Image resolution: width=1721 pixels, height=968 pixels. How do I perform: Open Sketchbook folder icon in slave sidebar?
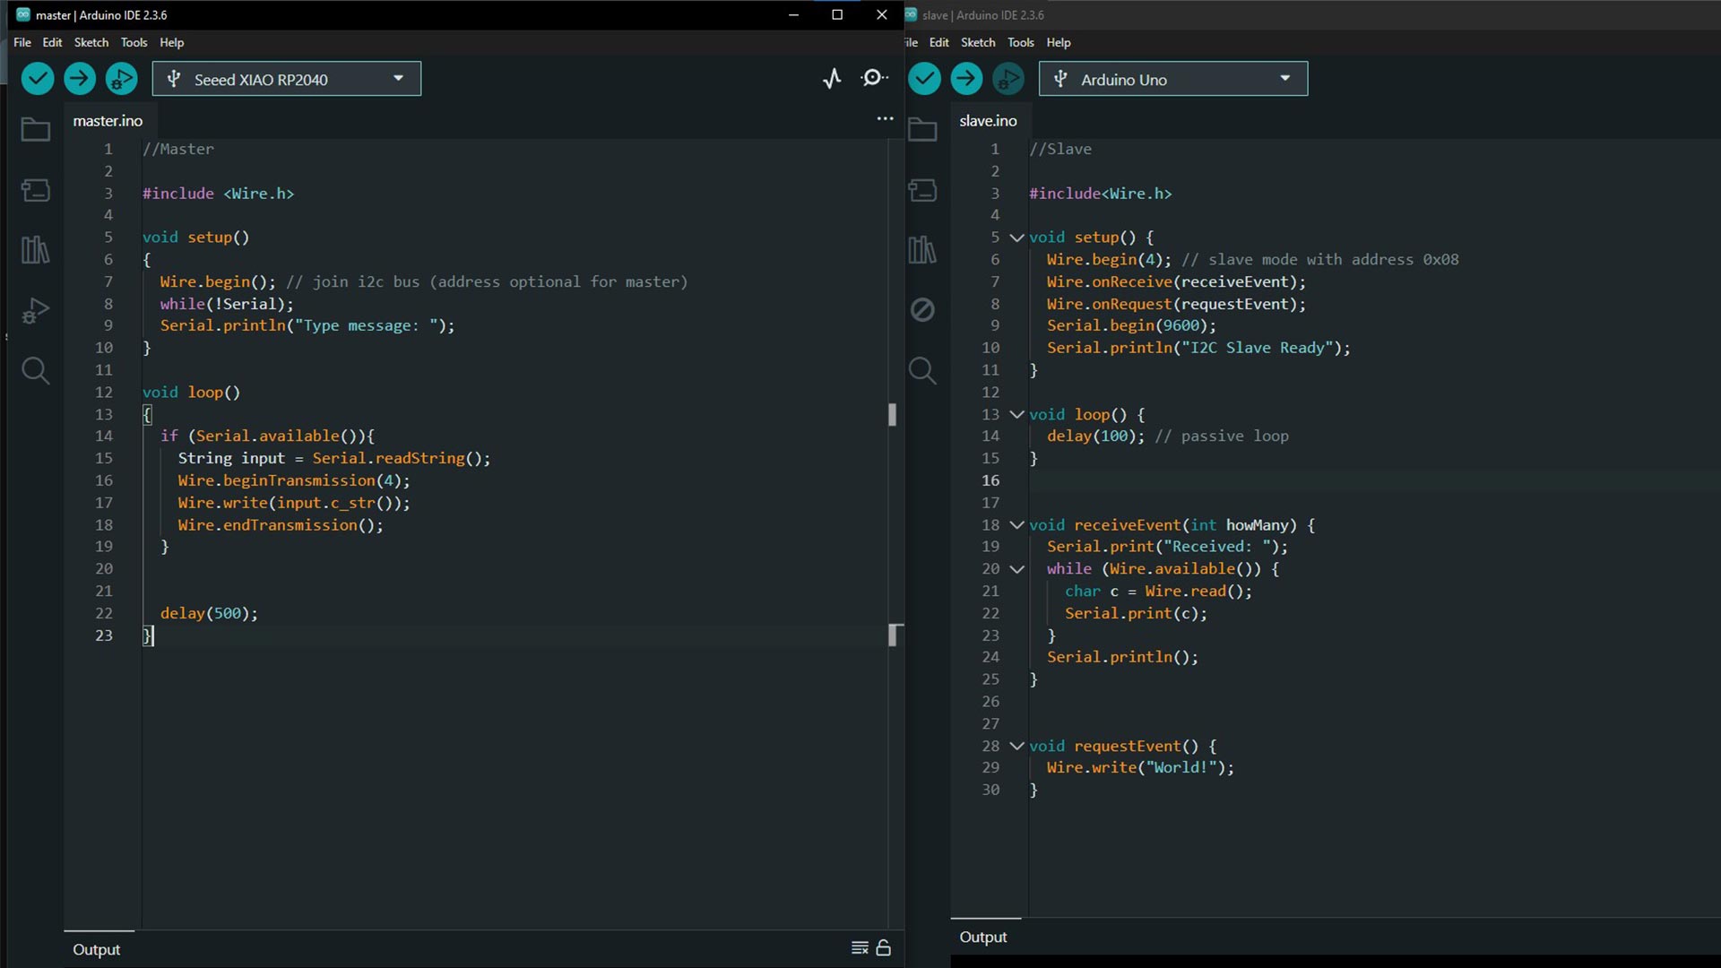click(922, 130)
